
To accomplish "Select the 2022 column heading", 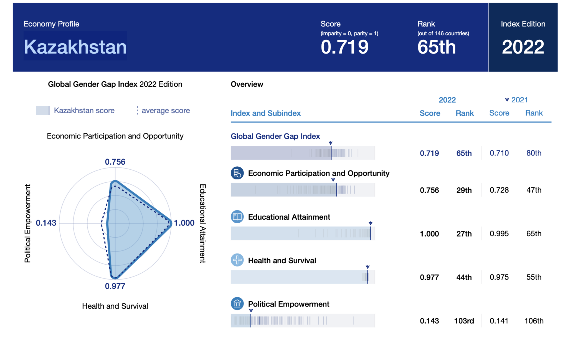I will pos(447,100).
